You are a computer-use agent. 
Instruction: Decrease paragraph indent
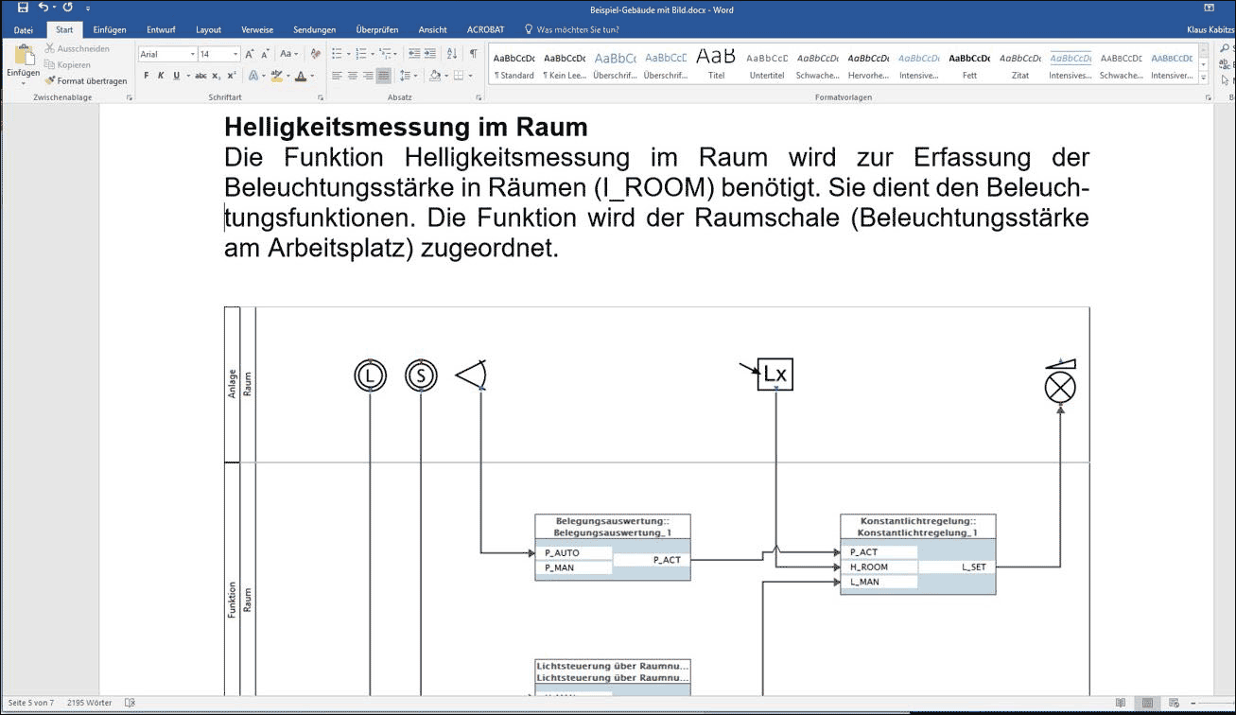pyautogui.click(x=413, y=54)
